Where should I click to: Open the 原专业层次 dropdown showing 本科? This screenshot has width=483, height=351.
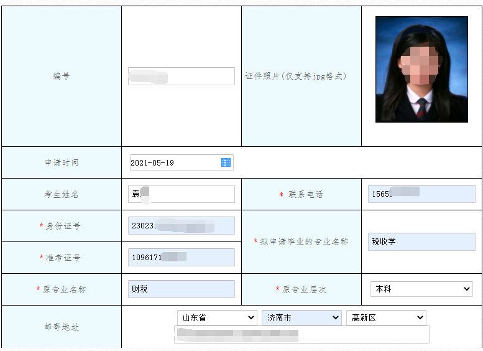421,289
